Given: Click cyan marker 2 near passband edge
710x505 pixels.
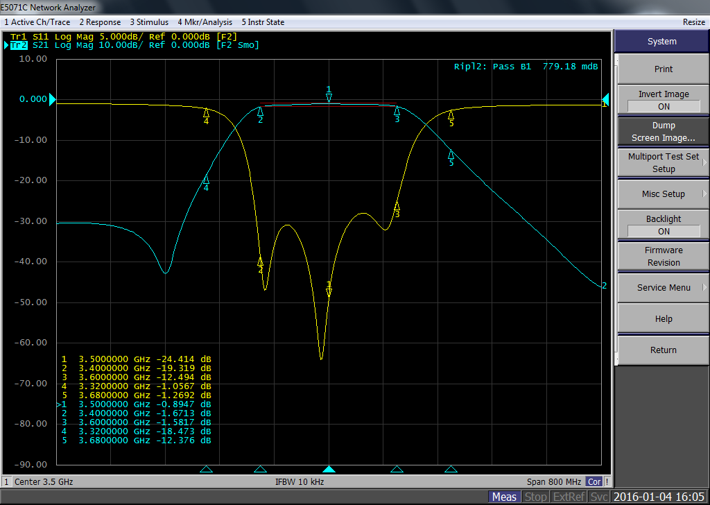Looking at the screenshot, I should 261,112.
